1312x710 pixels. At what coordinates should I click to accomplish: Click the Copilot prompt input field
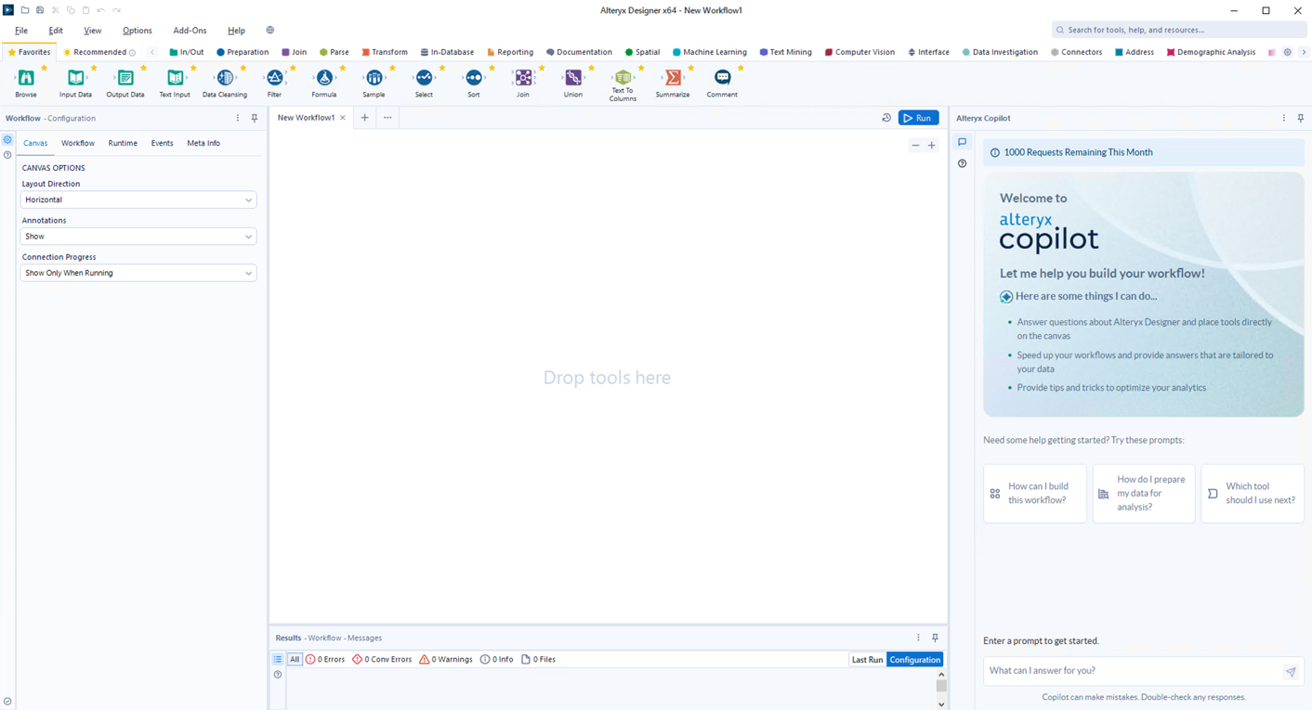point(1133,671)
